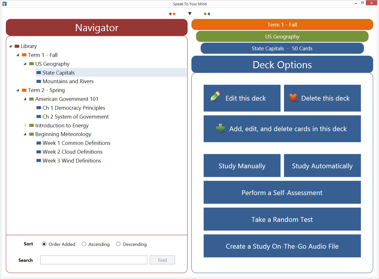Select the Week 1 Common Definitions deck

(76, 143)
